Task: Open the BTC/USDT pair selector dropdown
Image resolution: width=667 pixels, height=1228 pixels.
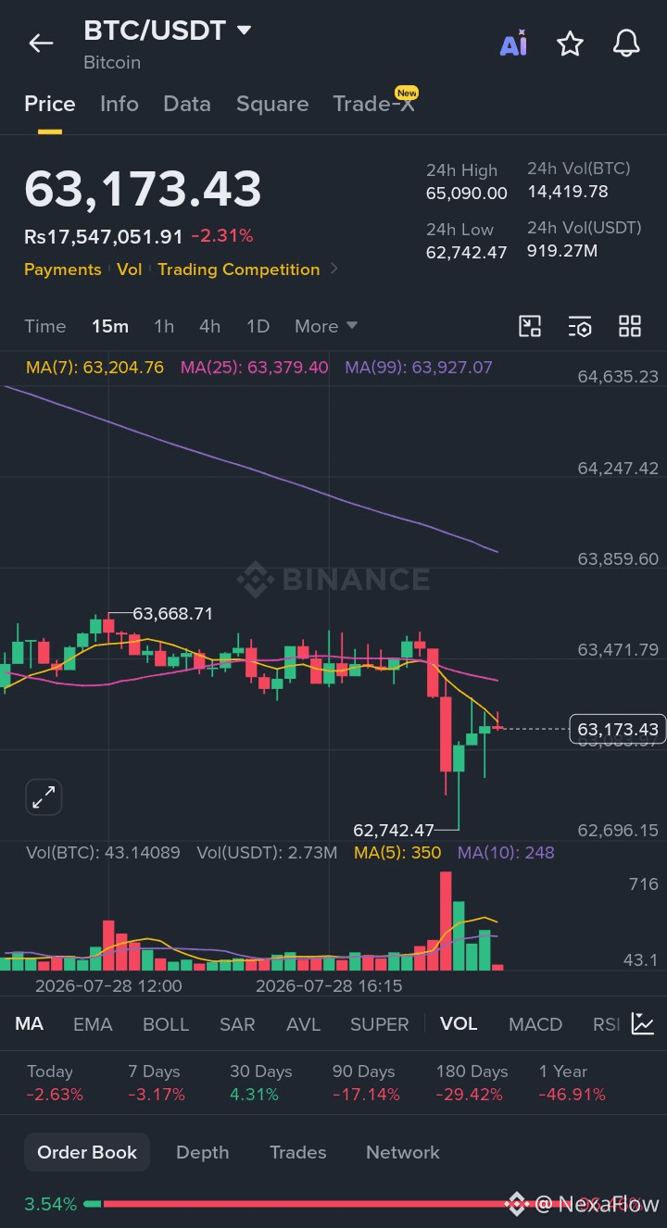Action: click(x=168, y=31)
